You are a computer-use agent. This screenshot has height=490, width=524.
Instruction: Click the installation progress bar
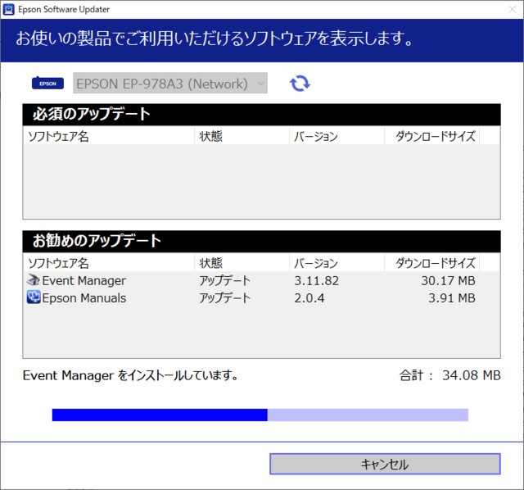(260, 415)
